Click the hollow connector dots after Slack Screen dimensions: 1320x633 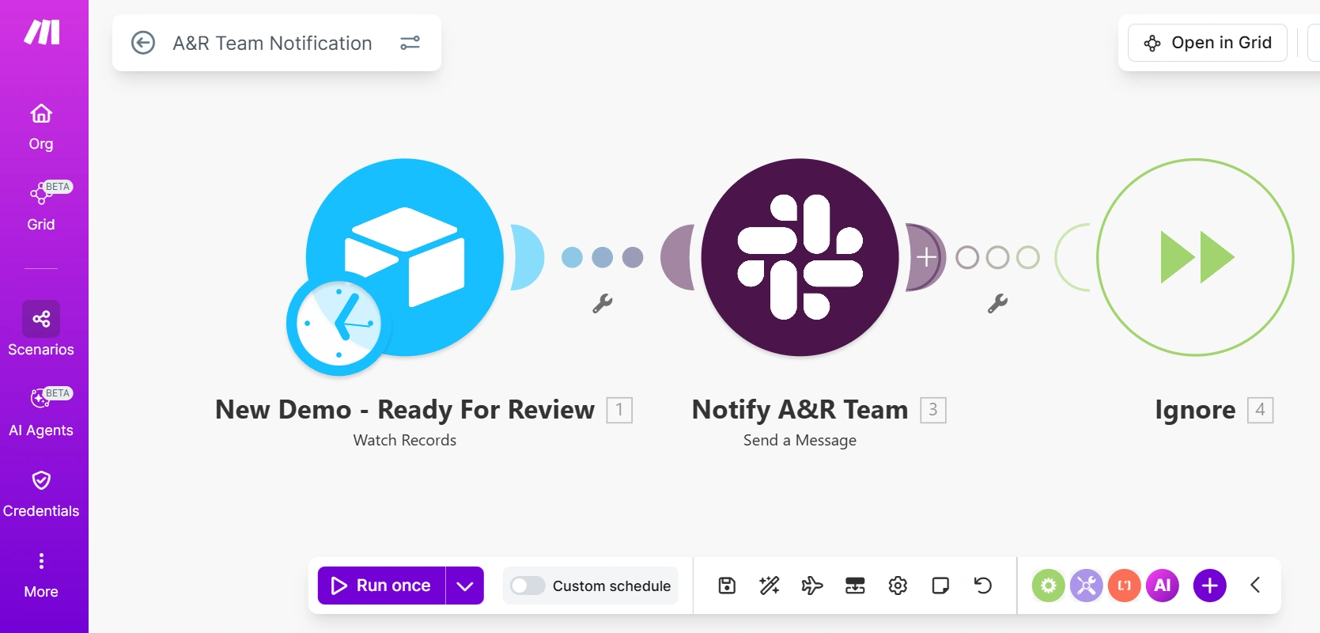tap(997, 257)
